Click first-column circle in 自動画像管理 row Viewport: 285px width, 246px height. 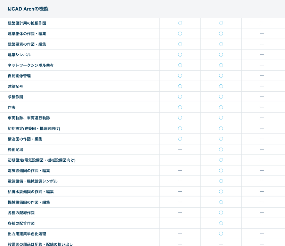click(x=180, y=76)
